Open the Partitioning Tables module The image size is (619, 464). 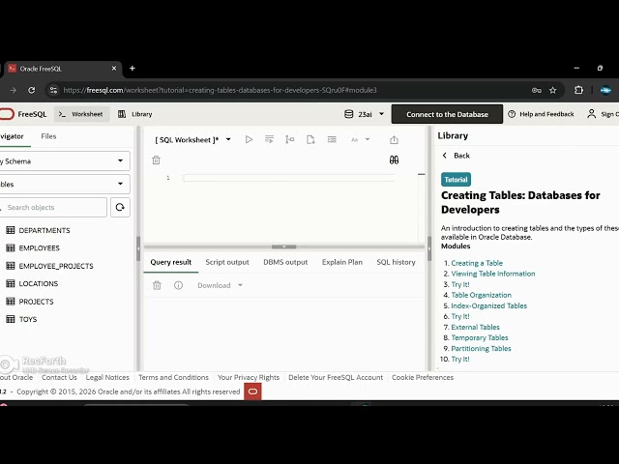coord(481,348)
